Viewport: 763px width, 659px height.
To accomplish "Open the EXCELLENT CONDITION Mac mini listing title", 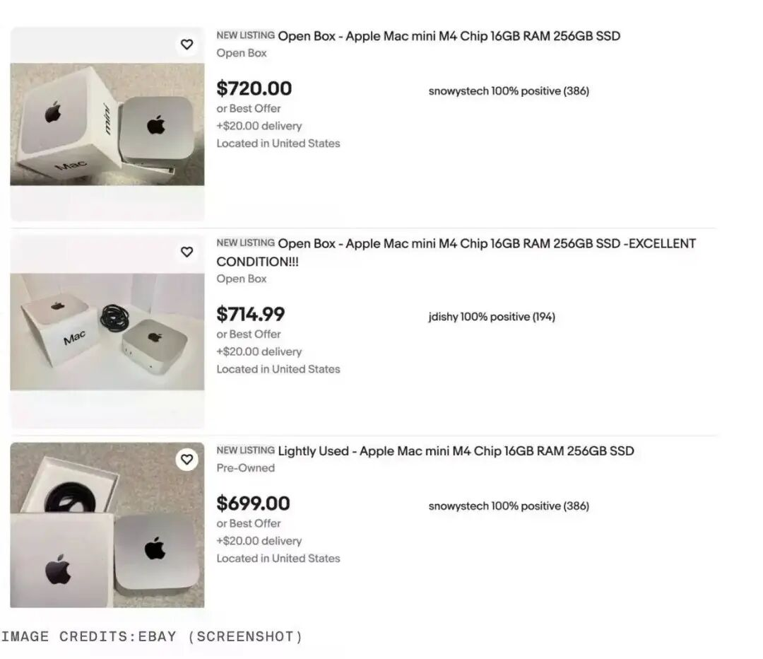I will pos(456,252).
